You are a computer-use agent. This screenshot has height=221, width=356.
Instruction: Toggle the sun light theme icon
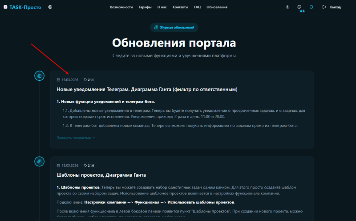287,7
